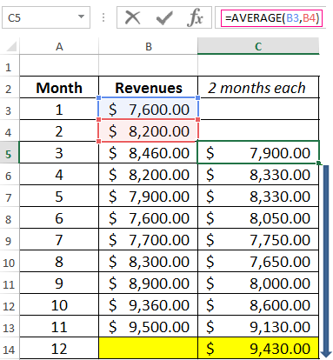Select row 1 header
This screenshot has width=333, height=360.
(x=10, y=65)
